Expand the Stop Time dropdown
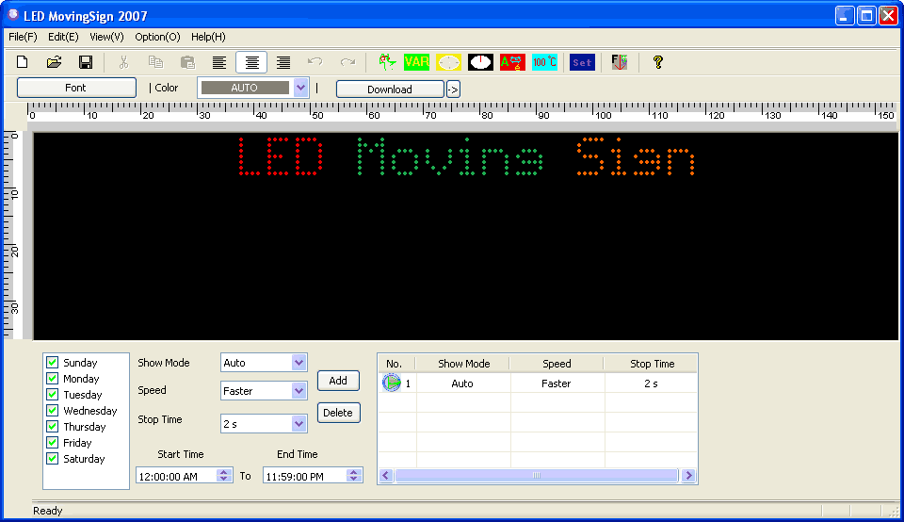This screenshot has height=522, width=904. [299, 424]
